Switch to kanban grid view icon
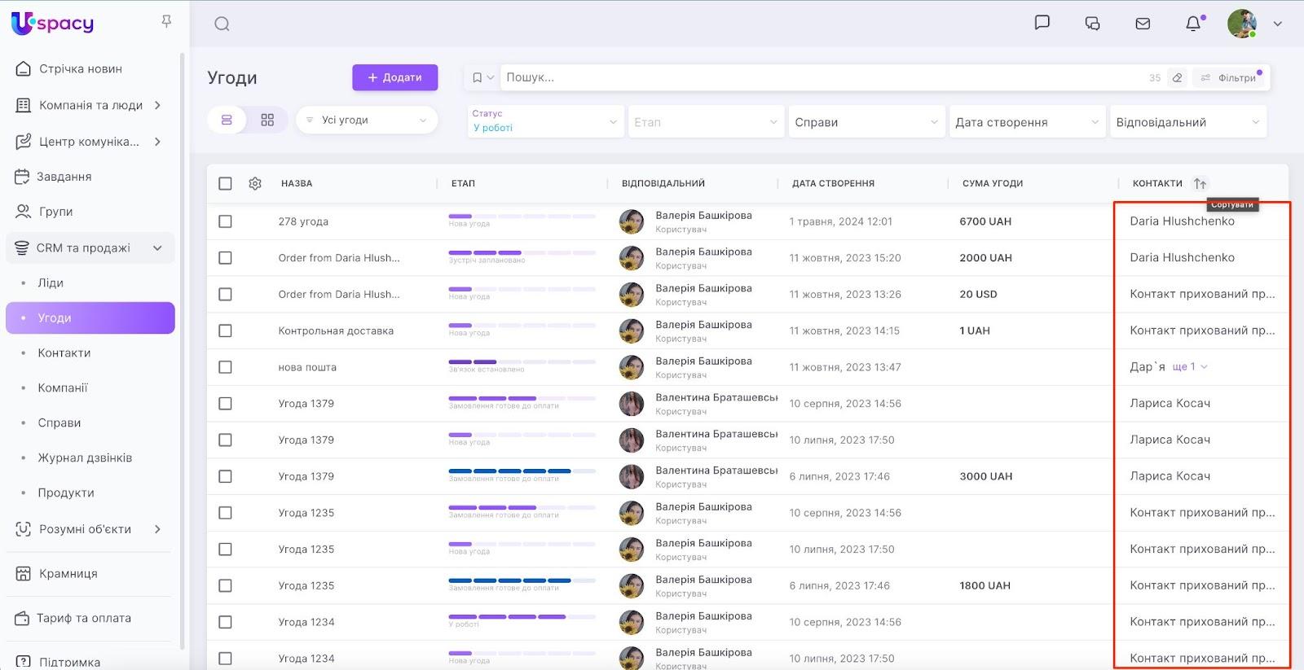Viewport: 1304px width, 670px height. 267,120
